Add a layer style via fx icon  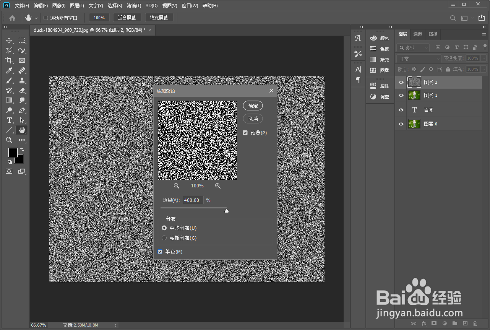point(423,323)
